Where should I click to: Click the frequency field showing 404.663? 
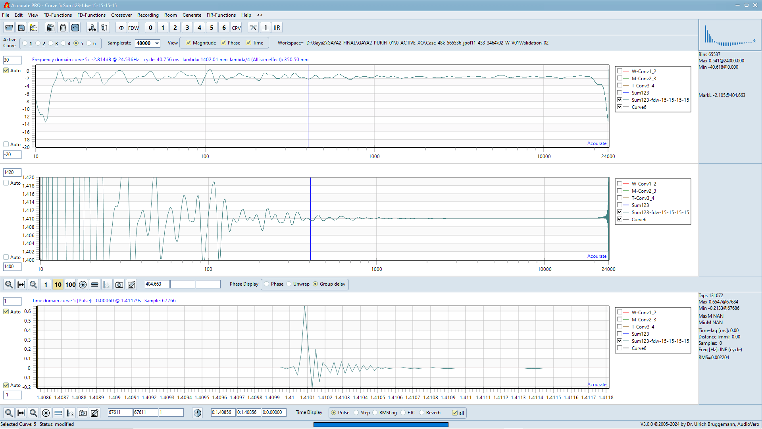coord(157,284)
